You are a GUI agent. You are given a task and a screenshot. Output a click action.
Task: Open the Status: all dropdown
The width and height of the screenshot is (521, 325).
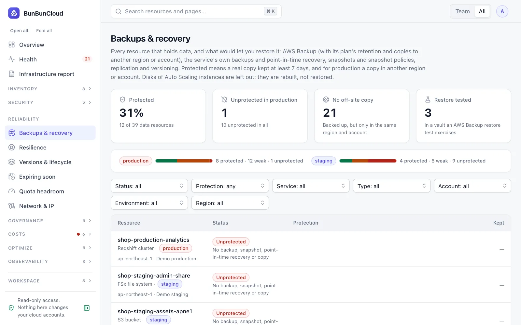149,186
